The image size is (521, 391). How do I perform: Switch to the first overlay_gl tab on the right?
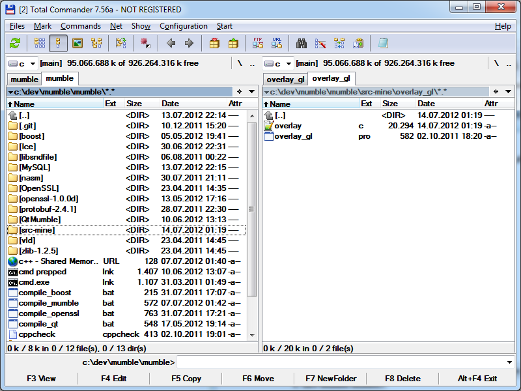coord(285,80)
